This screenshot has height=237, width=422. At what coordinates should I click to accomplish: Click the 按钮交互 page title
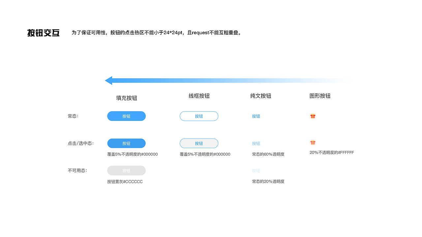pyautogui.click(x=43, y=33)
